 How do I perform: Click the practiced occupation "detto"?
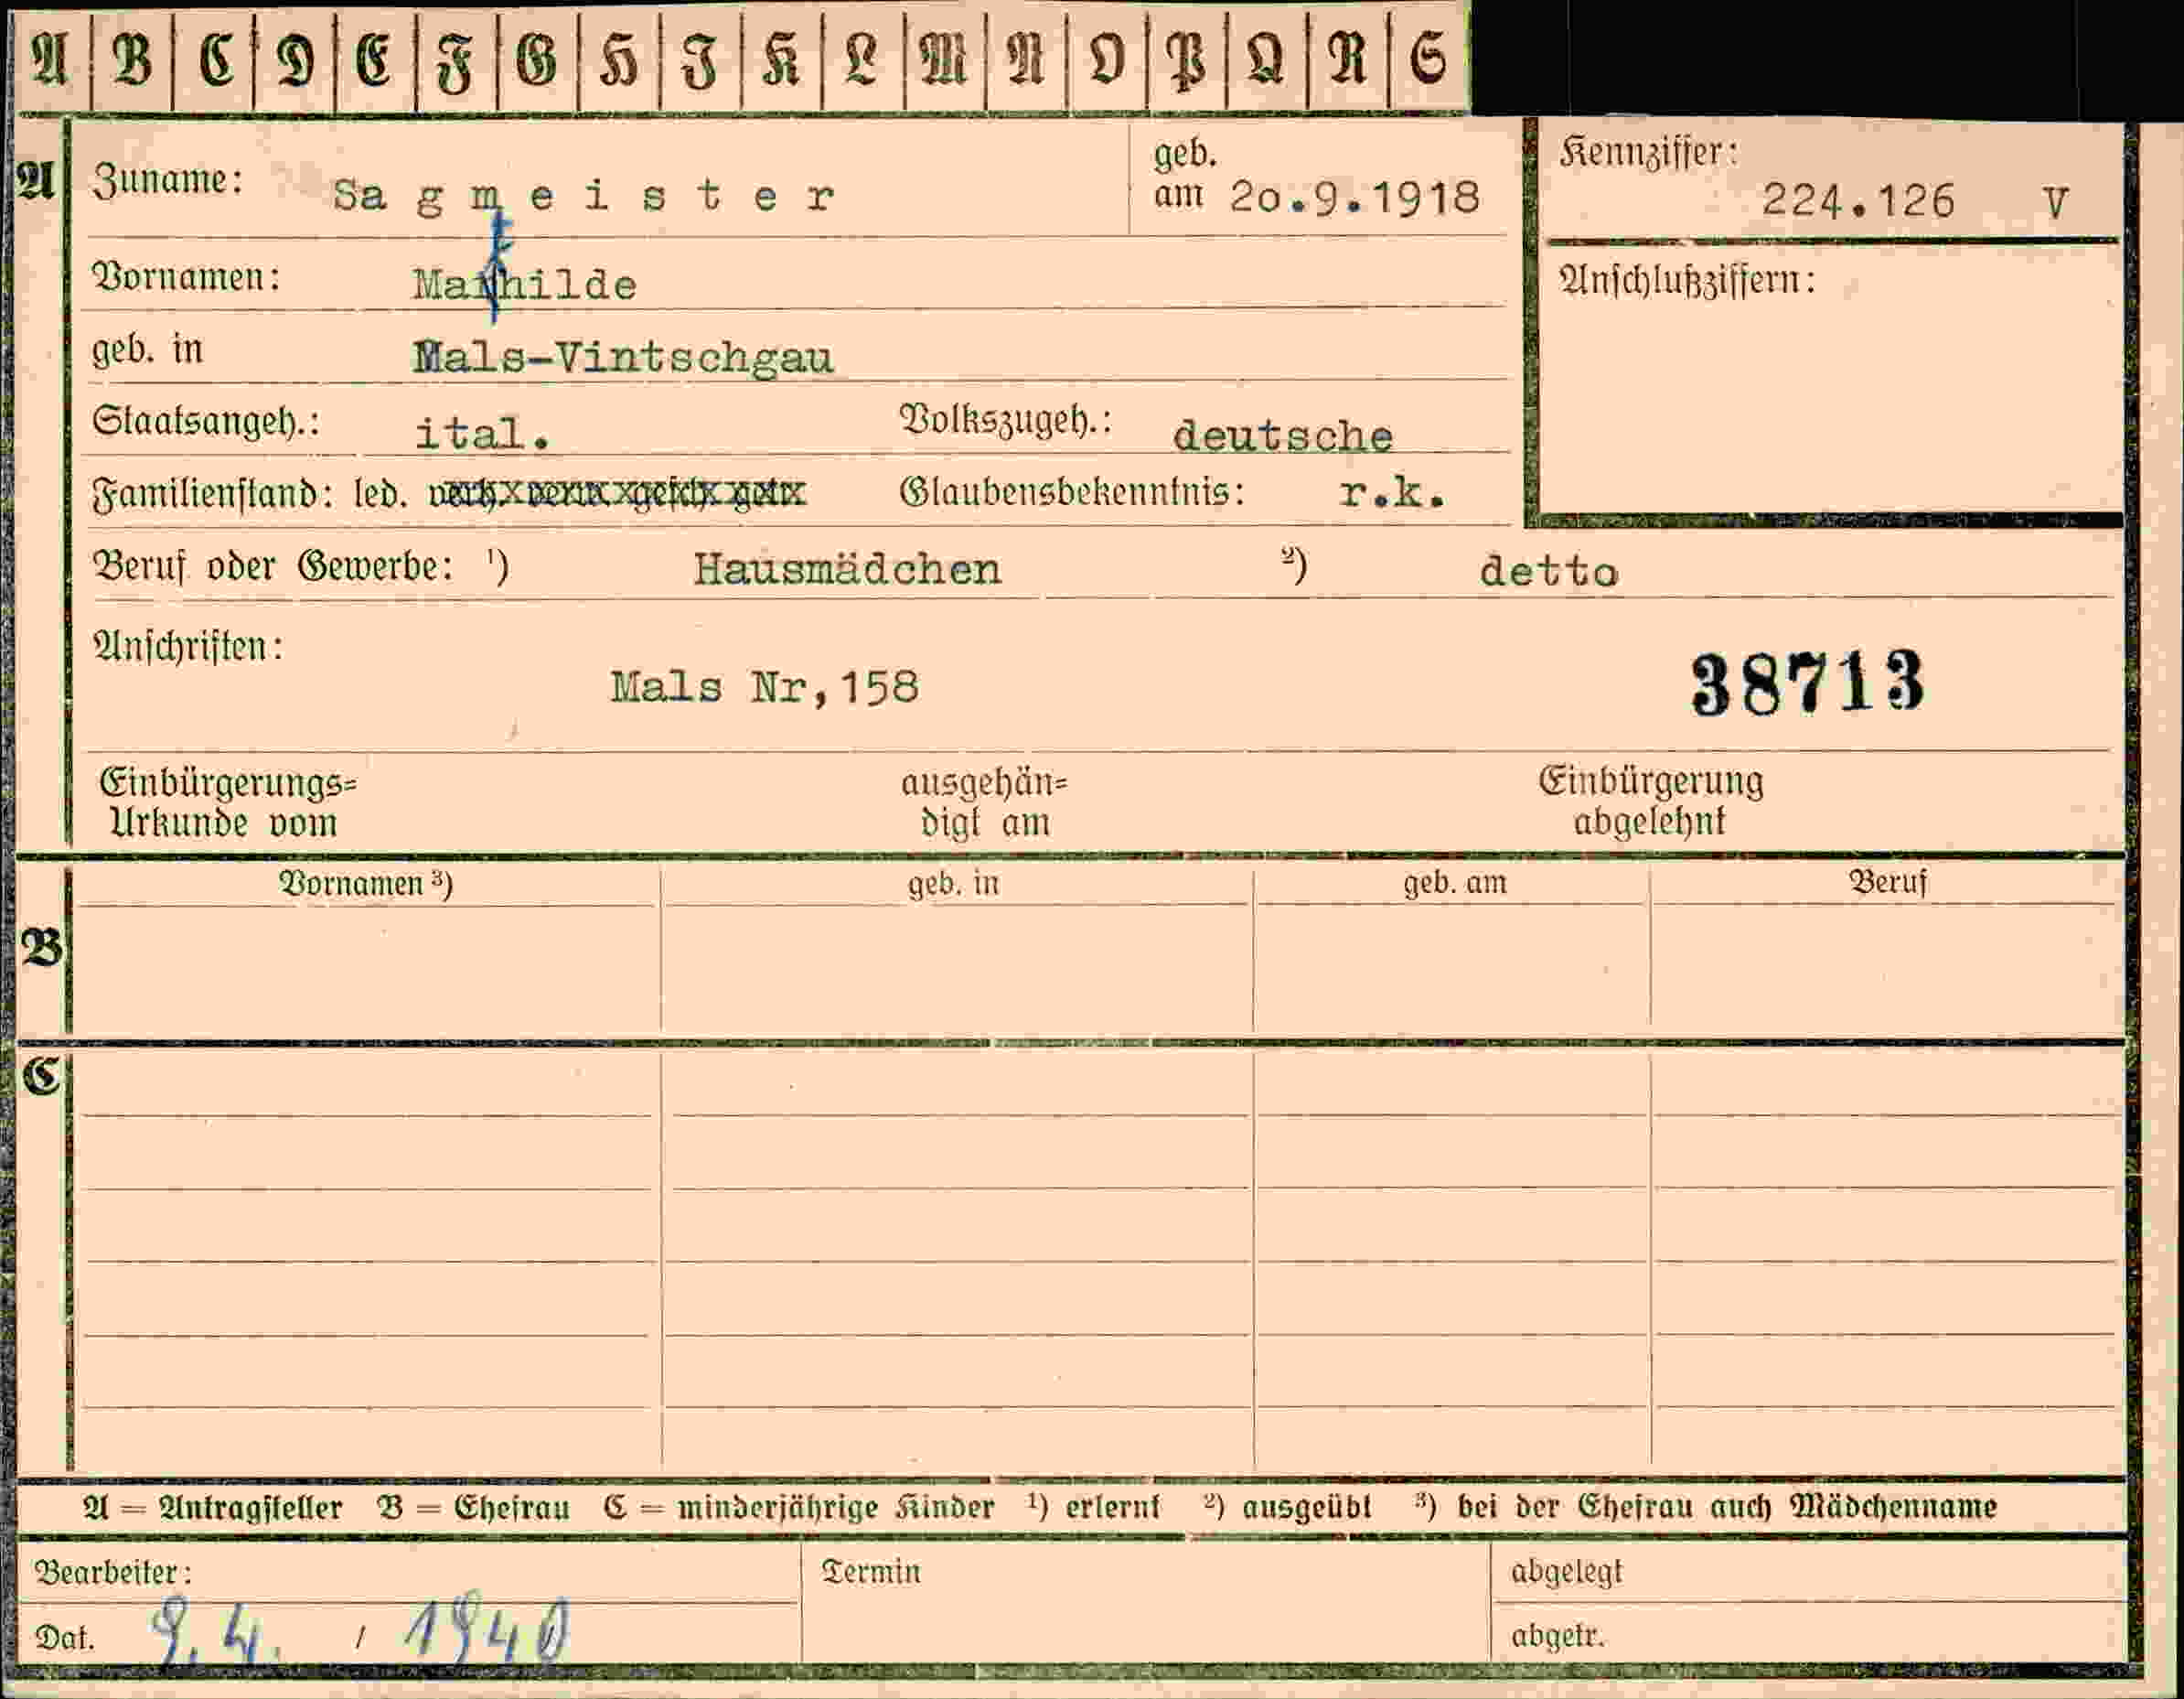[1549, 571]
